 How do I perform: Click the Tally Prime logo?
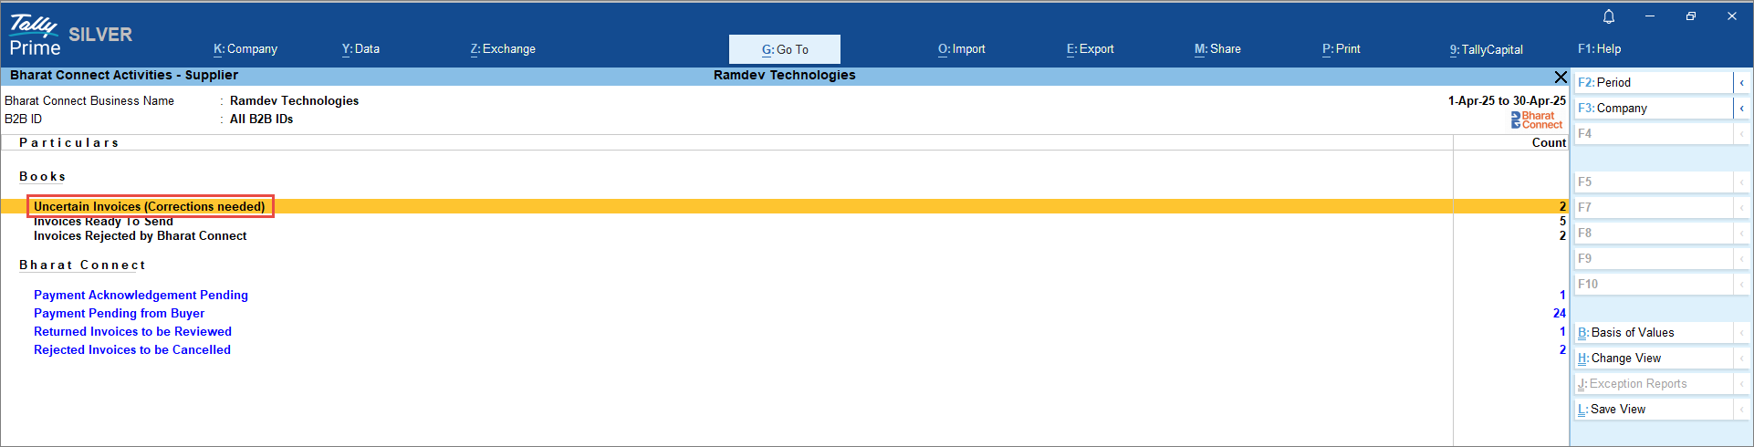point(36,36)
